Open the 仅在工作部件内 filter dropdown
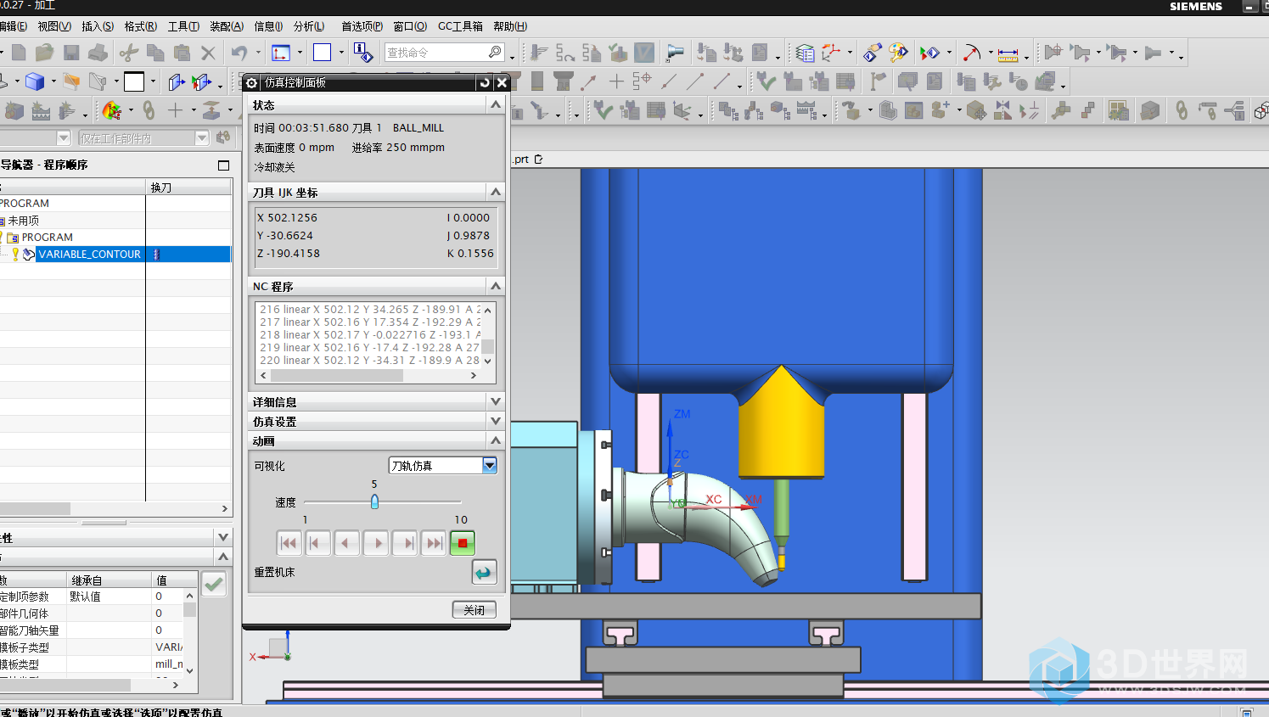The width and height of the screenshot is (1269, 717). tap(202, 138)
